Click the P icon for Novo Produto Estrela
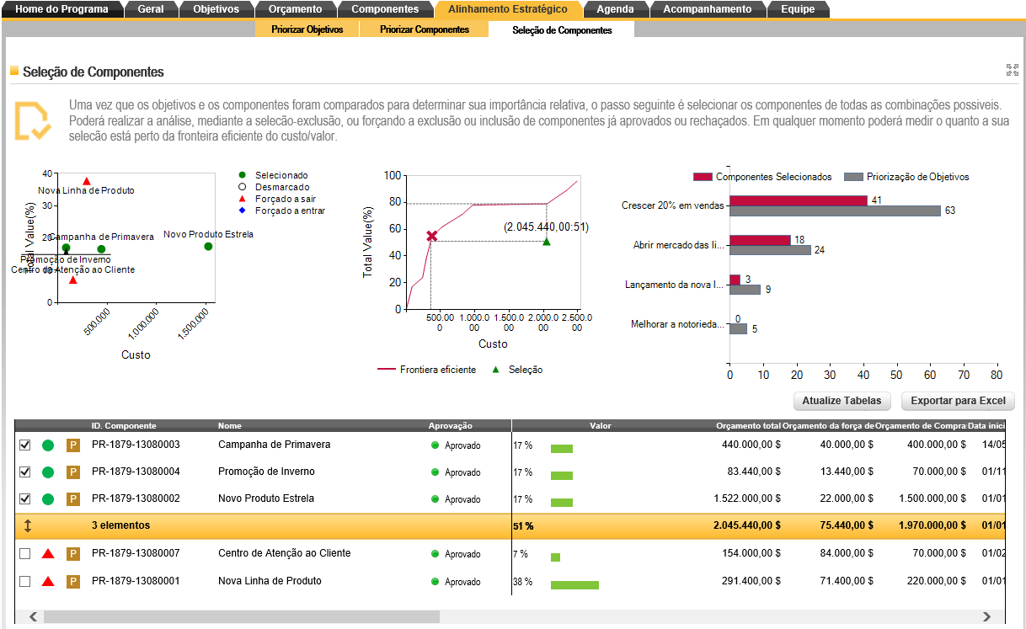This screenshot has height=629, width=1026. (73, 499)
